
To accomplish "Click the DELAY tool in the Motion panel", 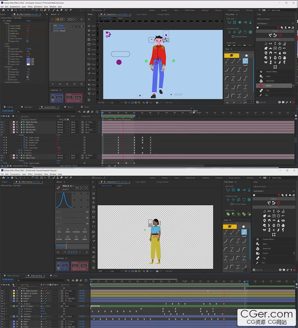I will coord(85,231).
